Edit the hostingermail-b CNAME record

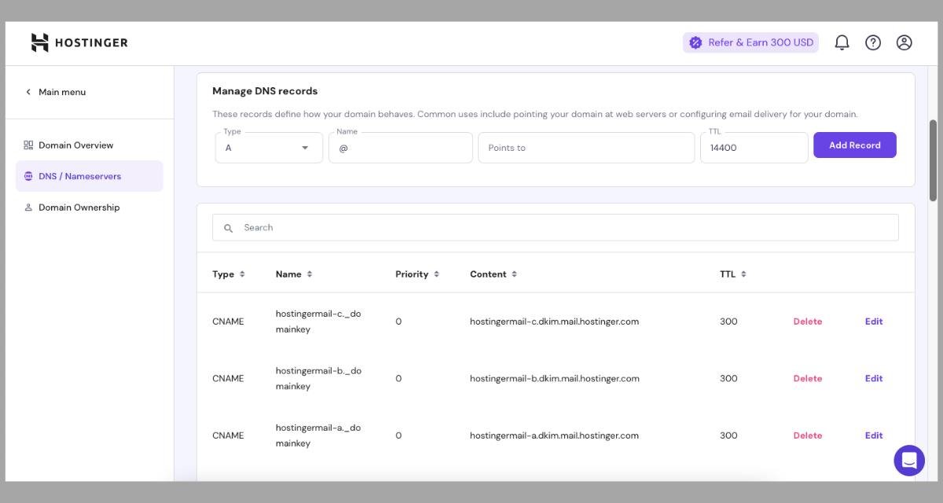(874, 379)
